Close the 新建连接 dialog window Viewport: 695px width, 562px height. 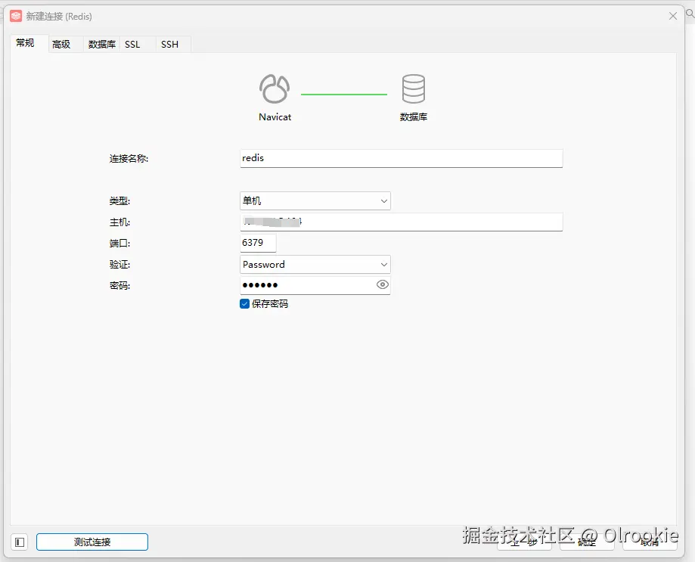coord(673,16)
